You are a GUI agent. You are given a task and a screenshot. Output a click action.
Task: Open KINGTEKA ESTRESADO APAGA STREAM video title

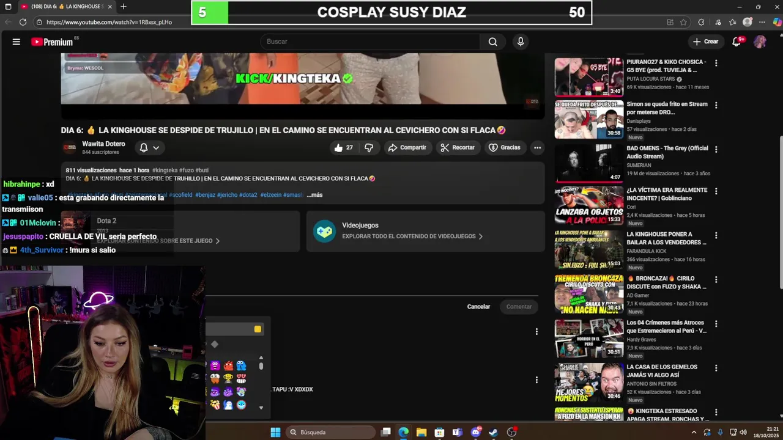pyautogui.click(x=667, y=415)
